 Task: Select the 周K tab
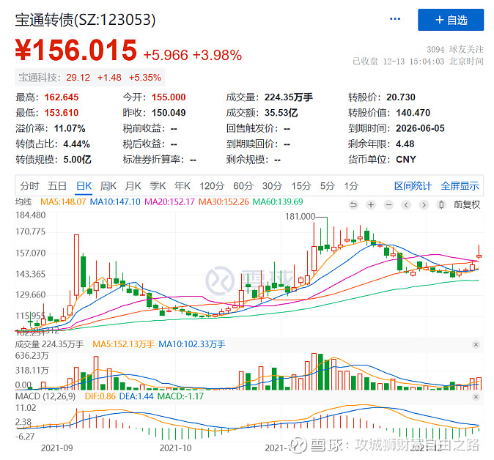108,186
